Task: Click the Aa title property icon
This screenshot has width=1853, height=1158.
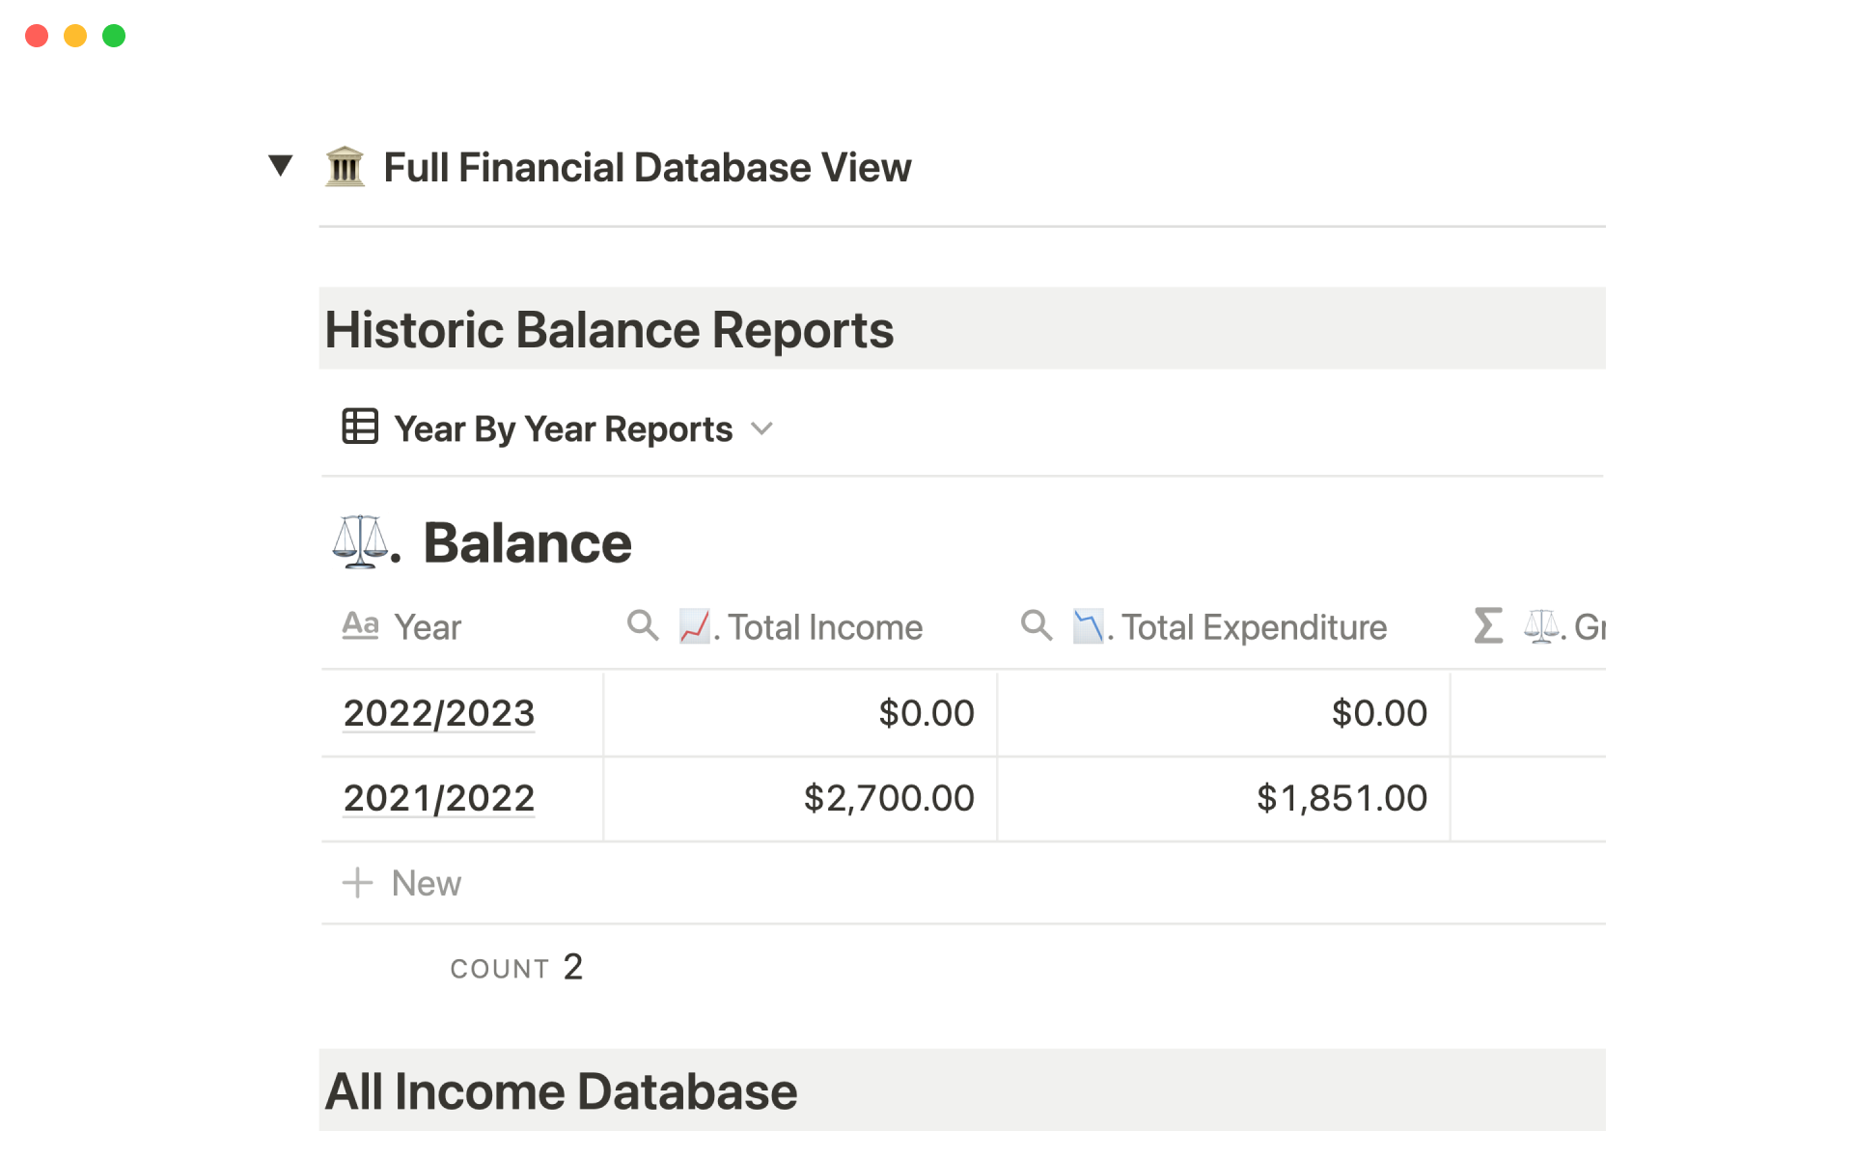Action: (360, 626)
